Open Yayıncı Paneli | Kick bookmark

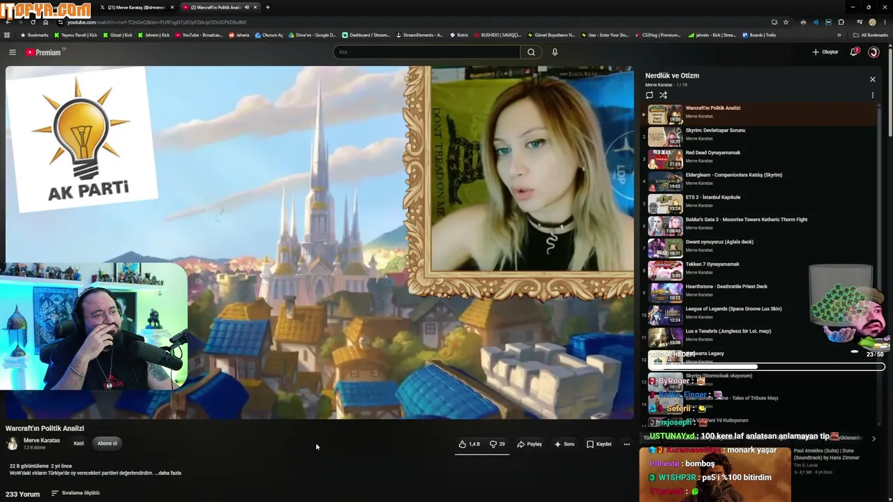[76, 35]
